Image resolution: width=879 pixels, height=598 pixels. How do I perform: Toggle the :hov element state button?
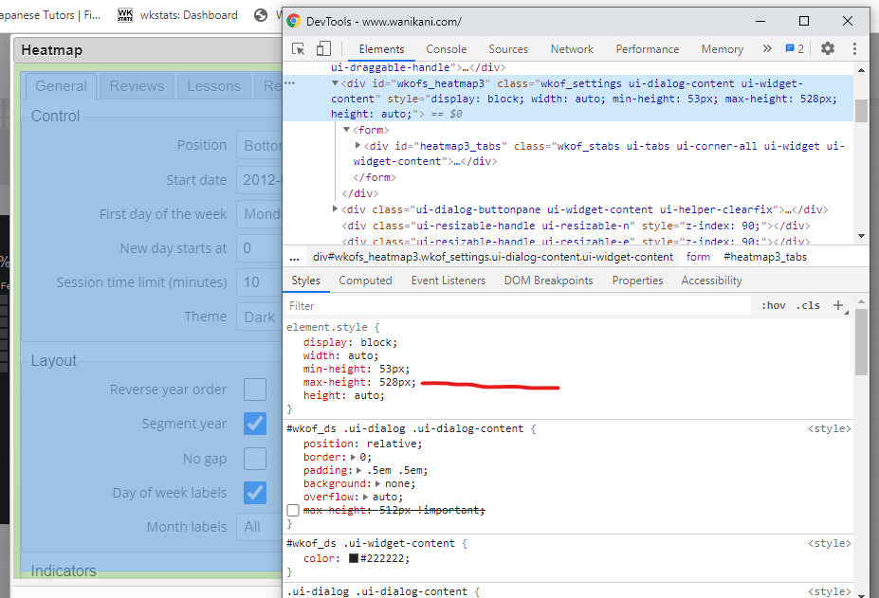click(x=774, y=305)
